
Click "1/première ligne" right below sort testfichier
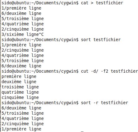(21, 45)
